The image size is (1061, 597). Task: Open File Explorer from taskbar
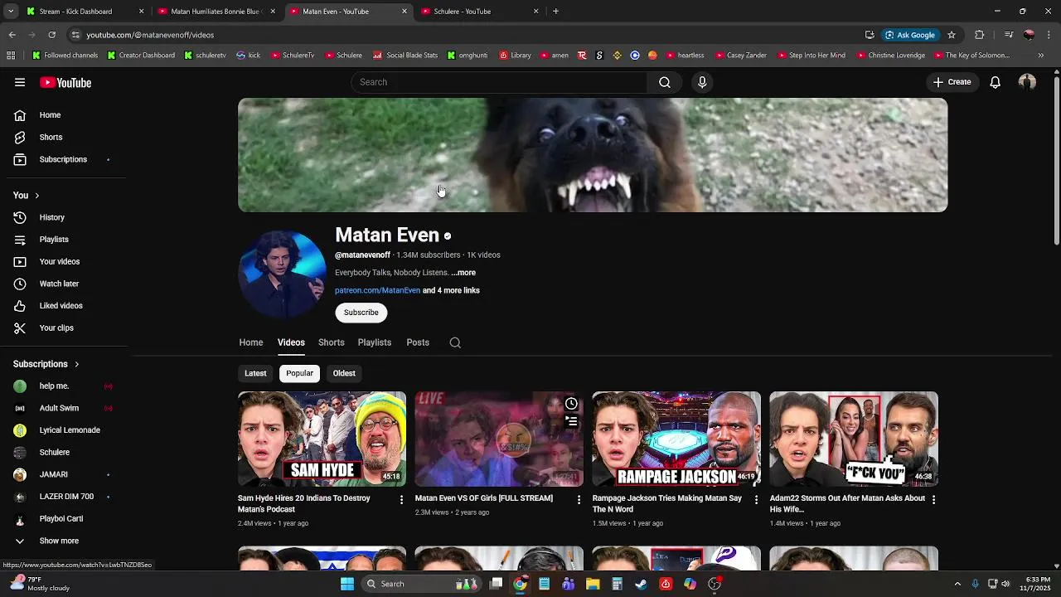[x=593, y=584]
